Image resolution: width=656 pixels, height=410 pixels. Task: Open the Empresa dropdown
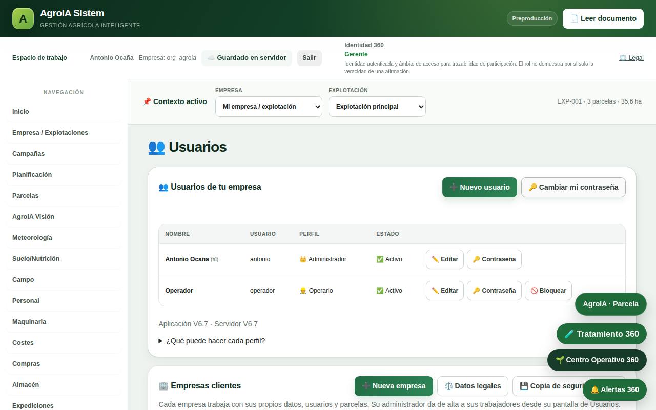pyautogui.click(x=269, y=107)
